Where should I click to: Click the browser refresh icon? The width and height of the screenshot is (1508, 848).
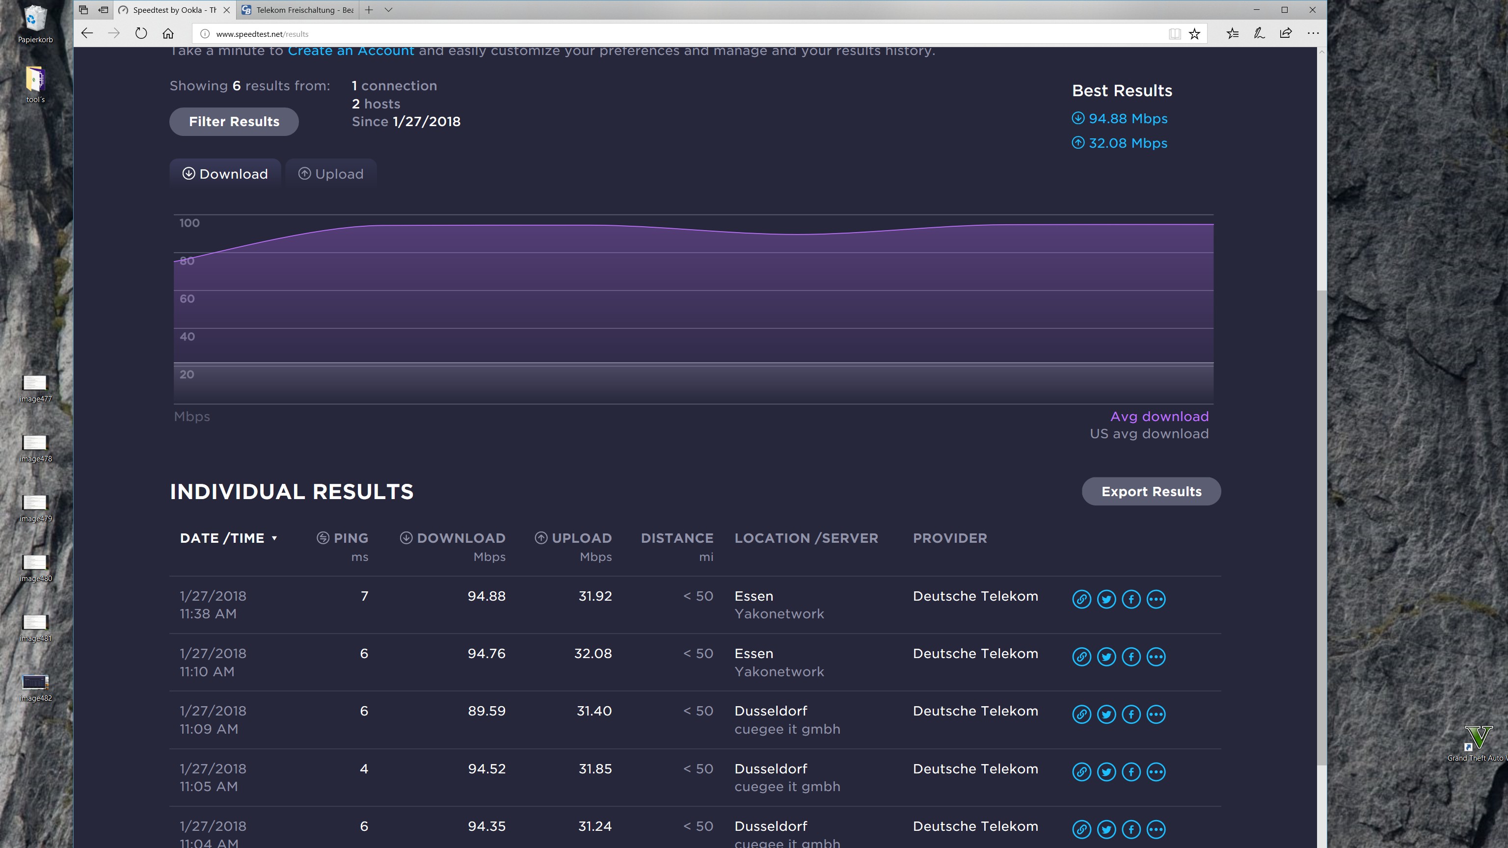click(141, 33)
